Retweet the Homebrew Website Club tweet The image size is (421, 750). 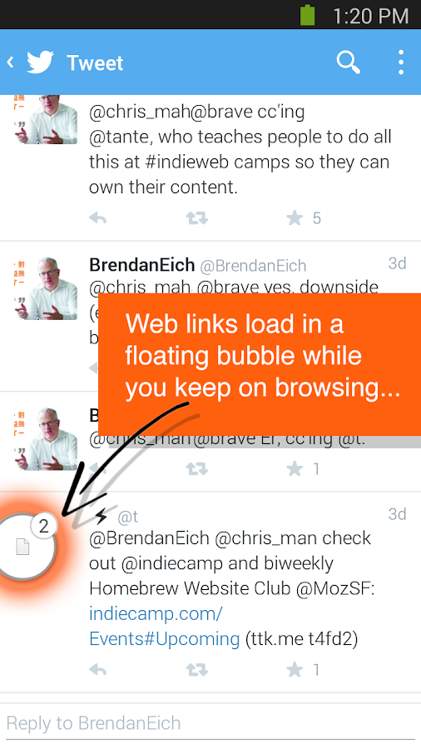pos(196,670)
